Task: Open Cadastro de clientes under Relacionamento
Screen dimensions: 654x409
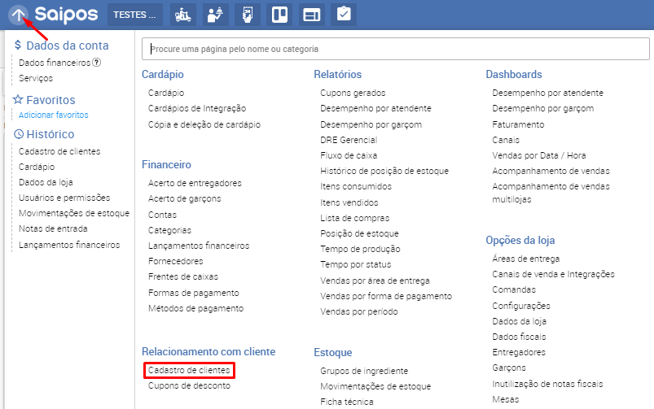Action: click(190, 371)
